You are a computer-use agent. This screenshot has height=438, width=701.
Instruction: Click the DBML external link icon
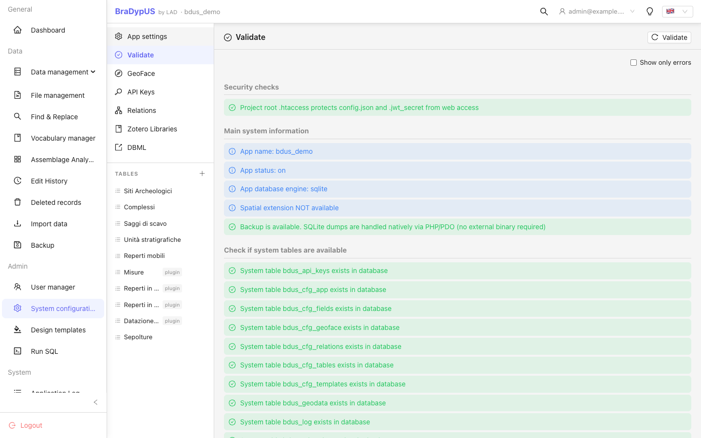[x=119, y=147]
